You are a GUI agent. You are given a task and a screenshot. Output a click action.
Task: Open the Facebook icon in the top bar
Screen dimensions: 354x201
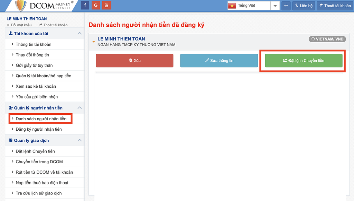point(85,5)
